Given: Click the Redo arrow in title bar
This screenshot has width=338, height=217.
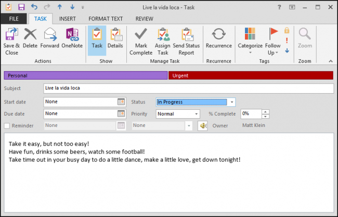Looking at the screenshot, I should 47,7.
